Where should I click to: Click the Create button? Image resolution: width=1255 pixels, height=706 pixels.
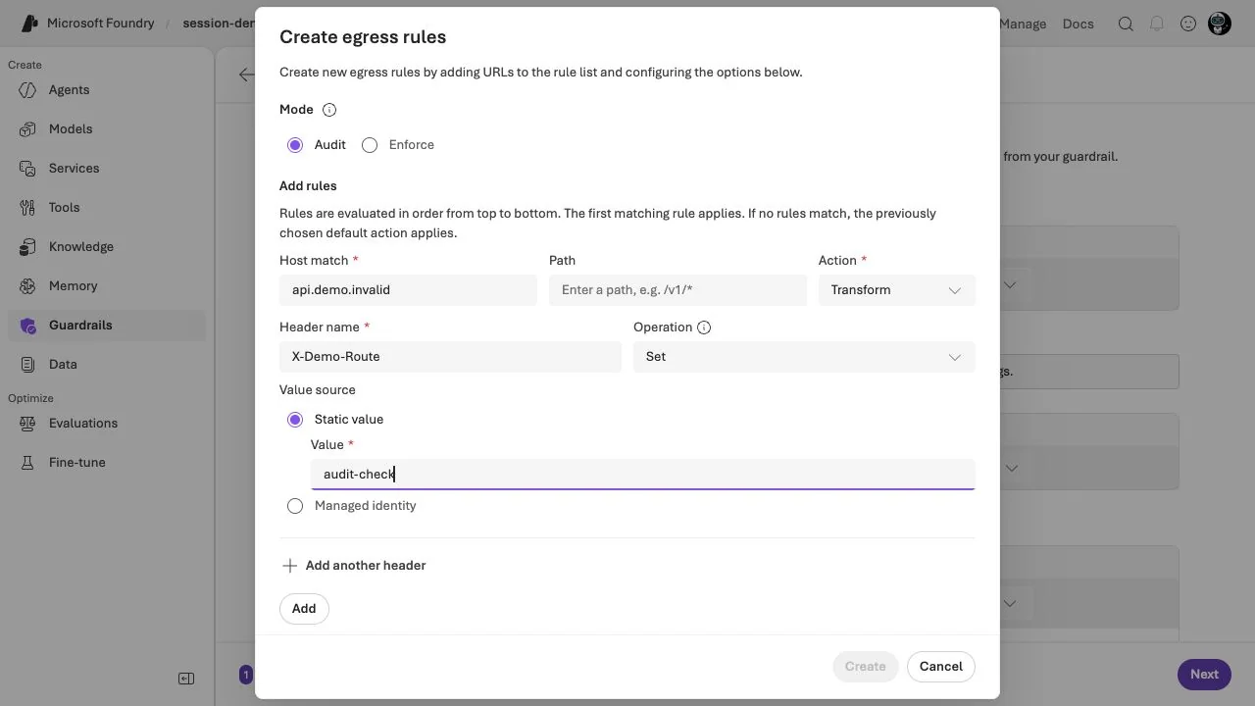(x=866, y=667)
